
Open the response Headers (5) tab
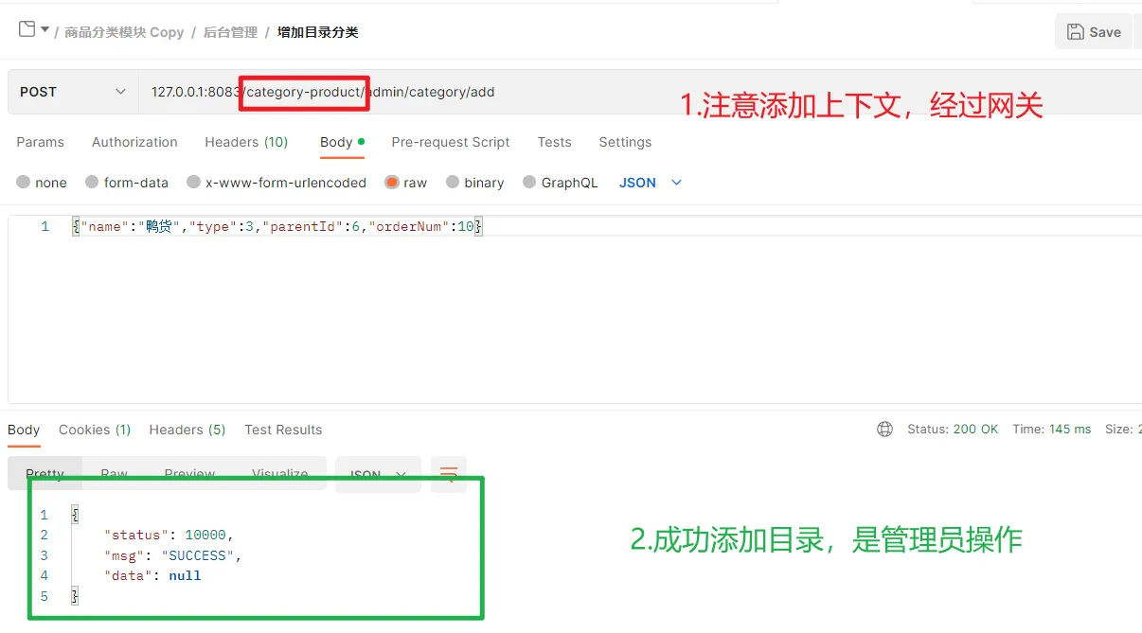187,430
